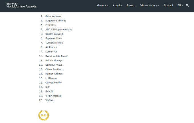The height and width of the screenshot is (123, 194).
Task: Click British Airways list item
Action: [54, 61]
